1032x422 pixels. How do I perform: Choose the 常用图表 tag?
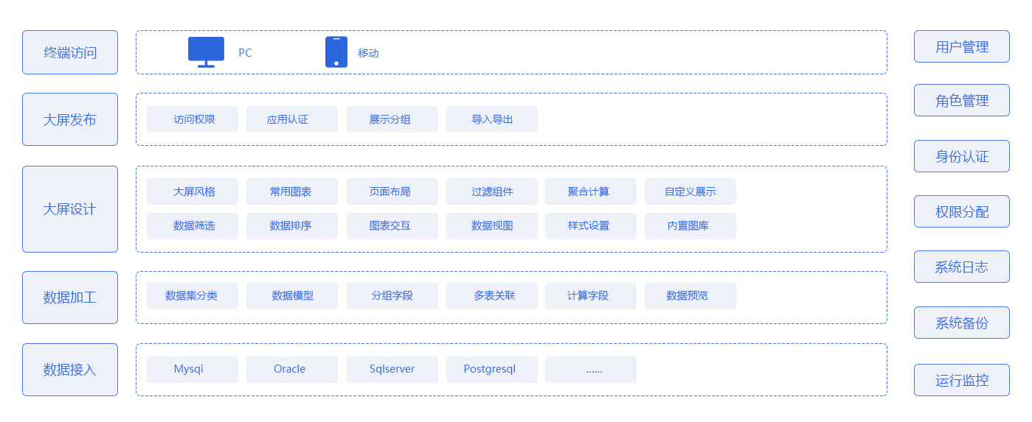coord(292,191)
